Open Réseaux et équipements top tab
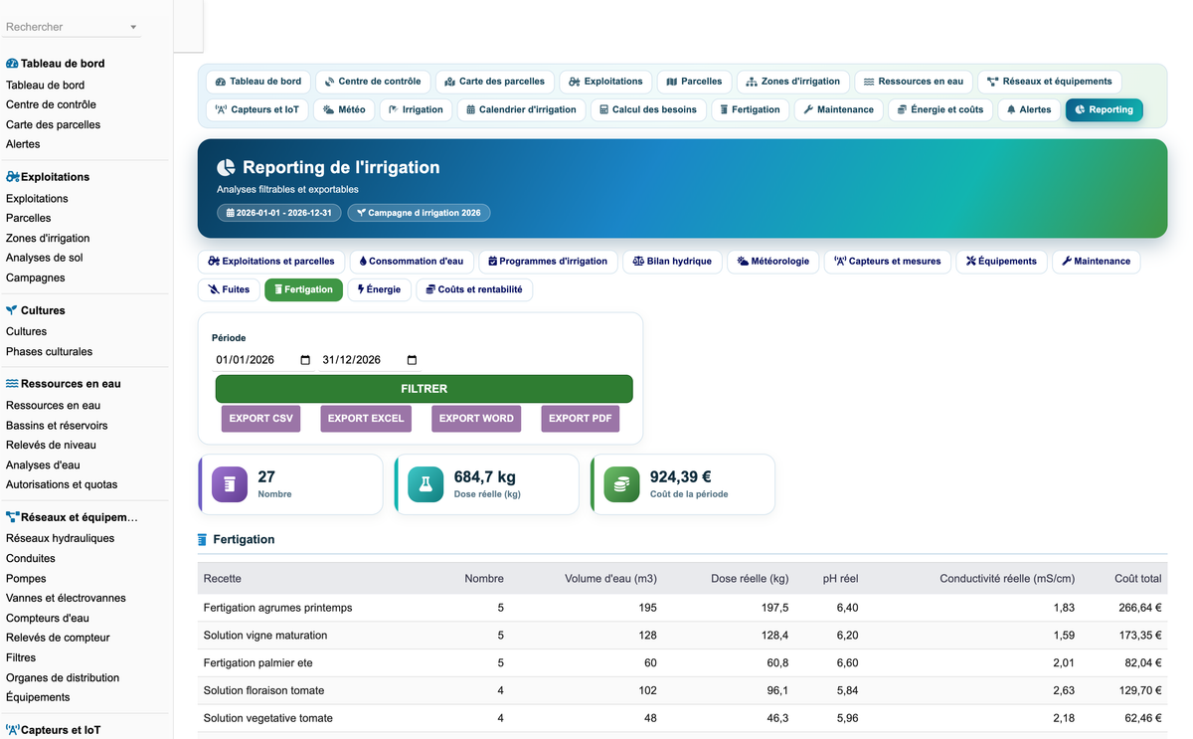 pos(1050,82)
